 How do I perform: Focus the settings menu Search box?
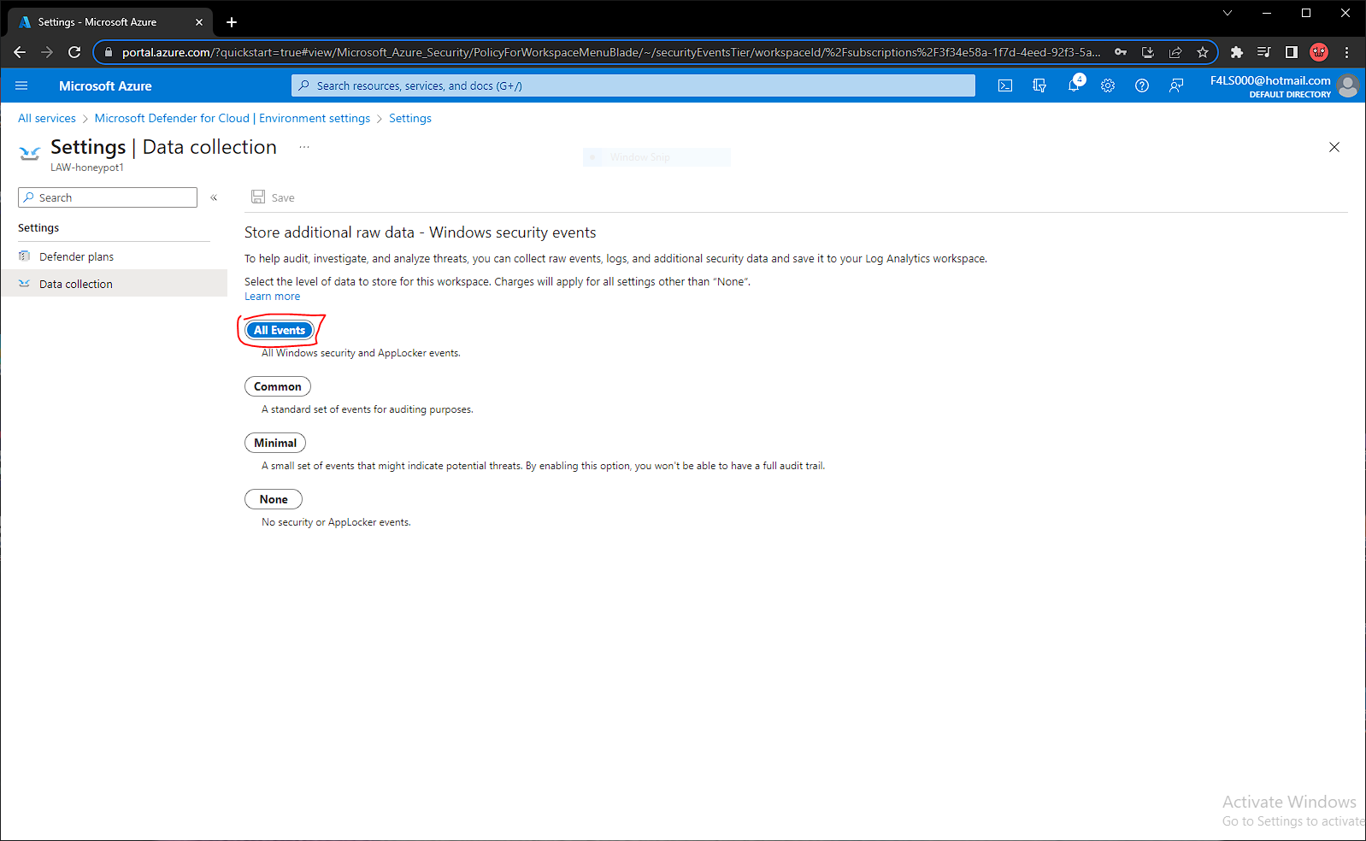coord(108,197)
